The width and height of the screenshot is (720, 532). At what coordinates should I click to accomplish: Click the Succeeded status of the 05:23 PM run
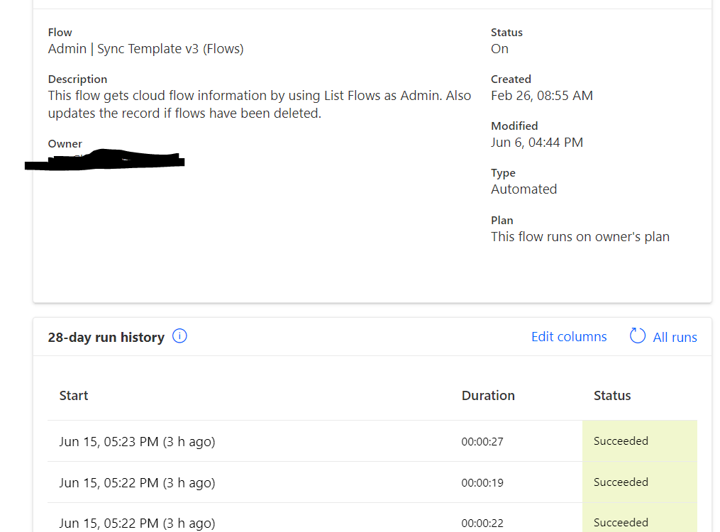point(621,440)
